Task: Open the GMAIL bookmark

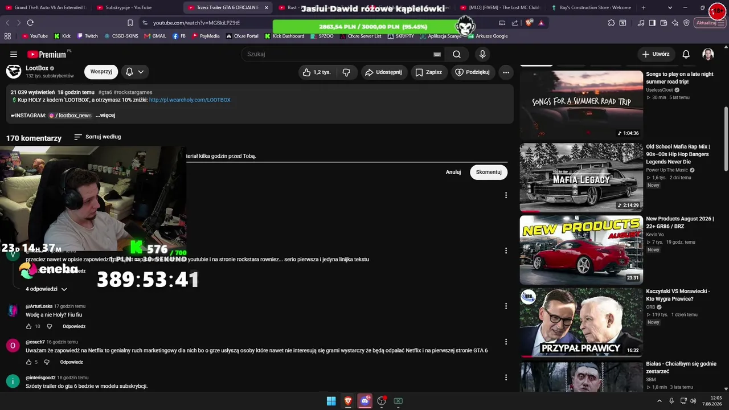Action: pyautogui.click(x=155, y=36)
